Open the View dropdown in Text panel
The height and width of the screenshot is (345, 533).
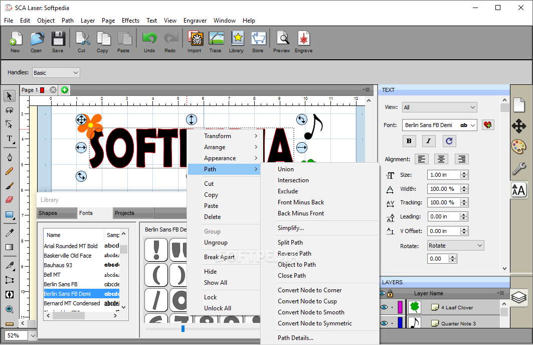coord(440,107)
